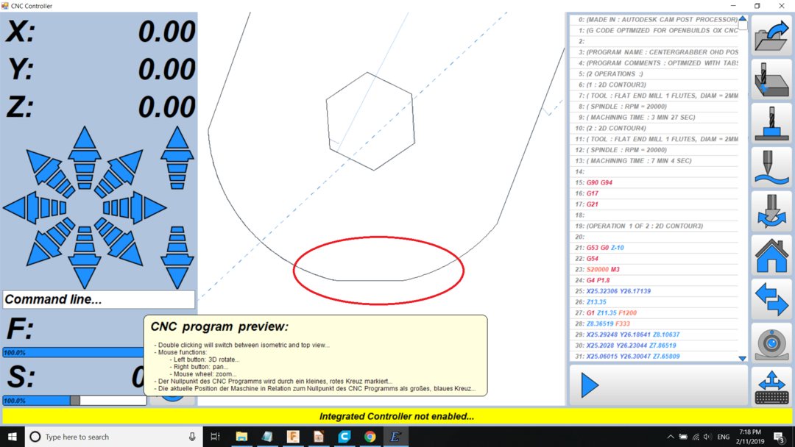
Task: Click the tool length sensor icon
Action: [771, 123]
